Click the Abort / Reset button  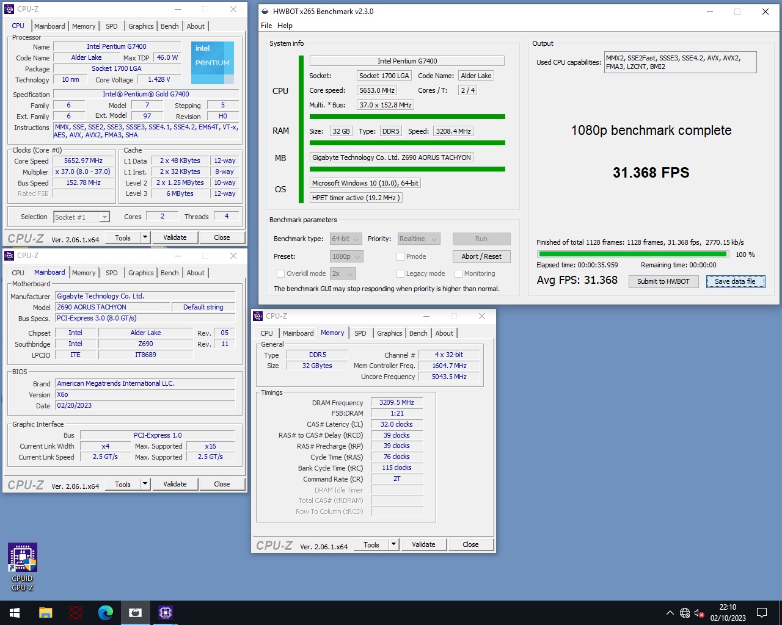point(481,257)
